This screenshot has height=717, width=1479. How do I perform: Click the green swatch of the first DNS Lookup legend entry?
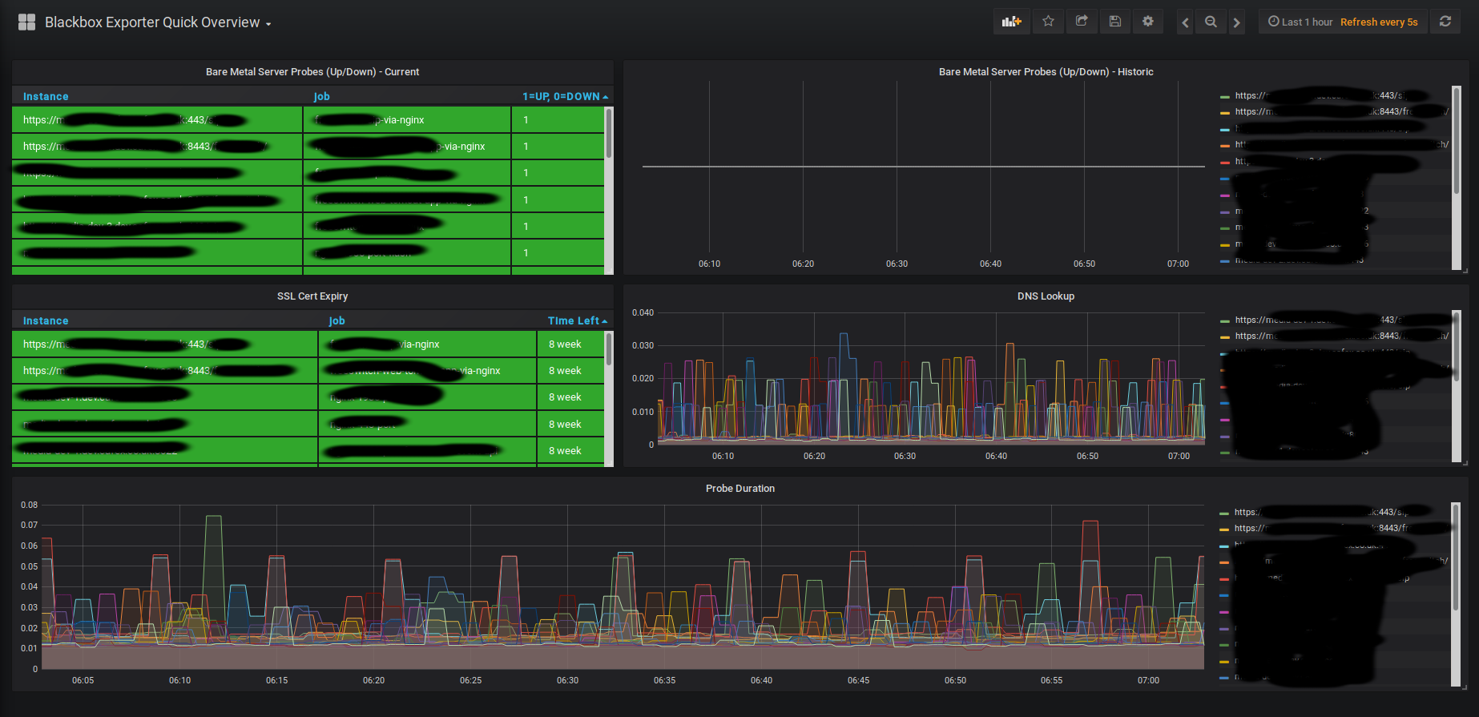coord(1224,320)
